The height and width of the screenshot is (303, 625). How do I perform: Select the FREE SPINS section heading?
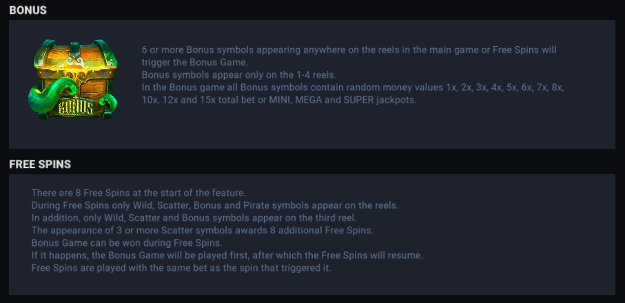tap(40, 165)
